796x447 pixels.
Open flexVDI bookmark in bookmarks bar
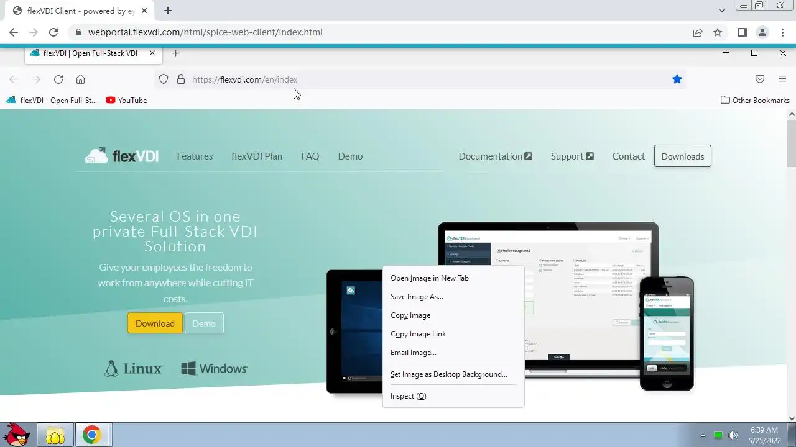52,101
